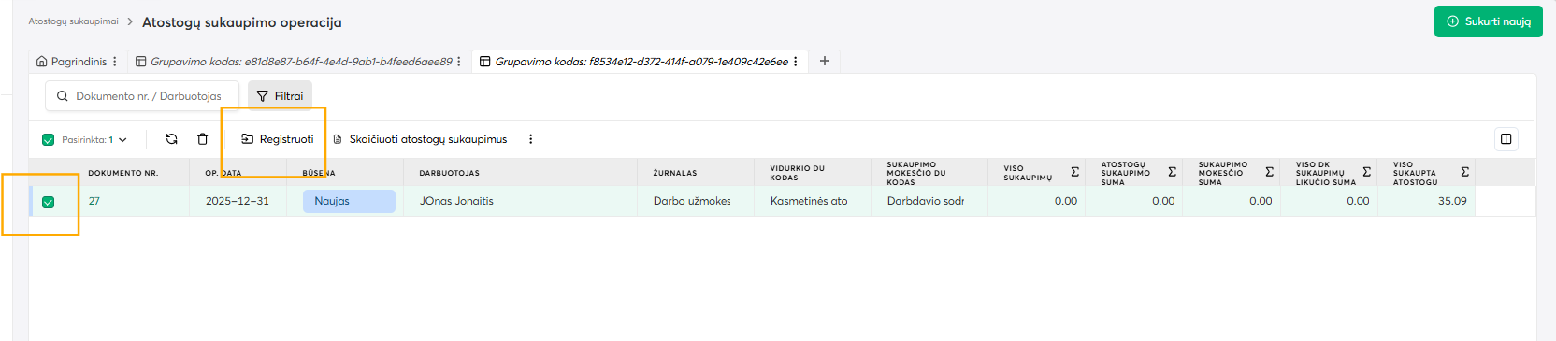Switch to tab Grupavimo kodas e81d8e87
The image size is (1556, 341).
click(295, 62)
